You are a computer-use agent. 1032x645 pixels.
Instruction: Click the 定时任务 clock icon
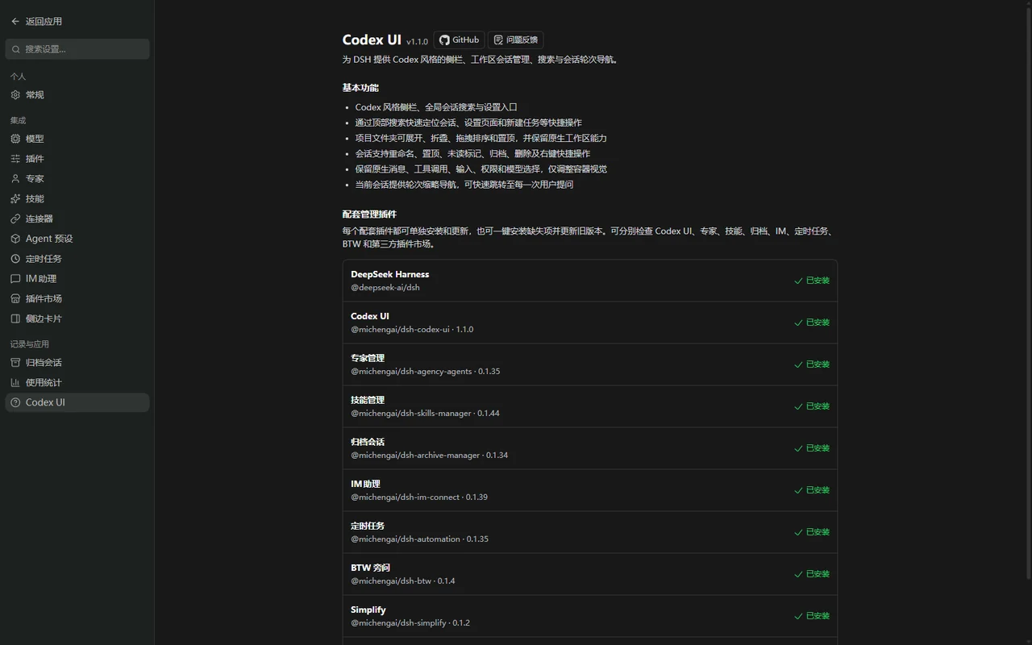[x=15, y=259]
